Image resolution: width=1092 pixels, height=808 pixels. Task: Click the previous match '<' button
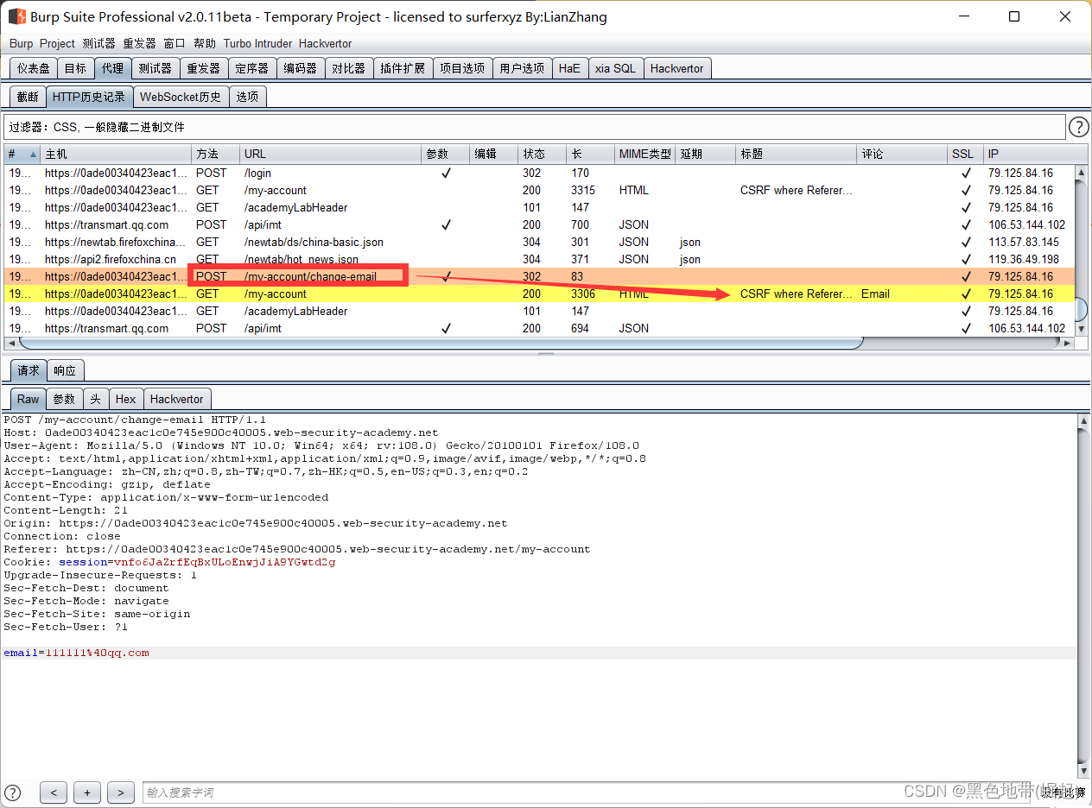54,792
